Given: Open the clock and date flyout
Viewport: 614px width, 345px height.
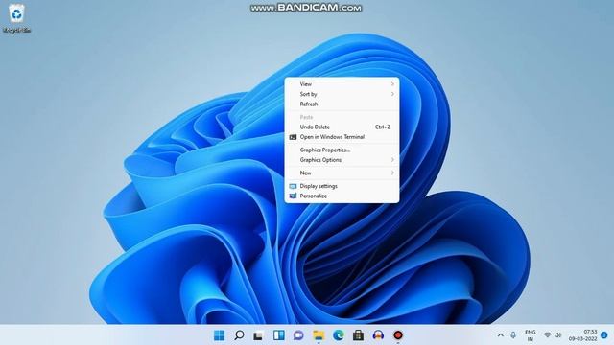Looking at the screenshot, I should [x=582, y=335].
